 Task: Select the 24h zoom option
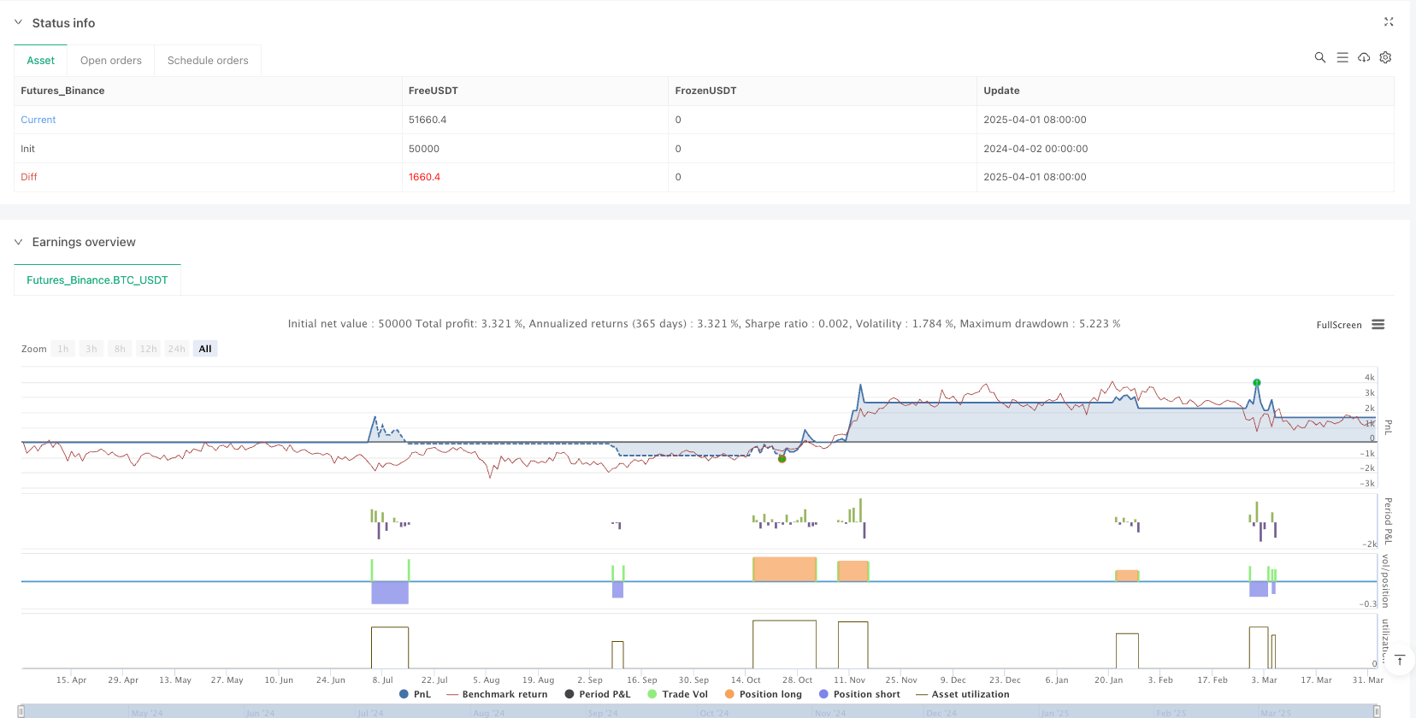pyautogui.click(x=177, y=349)
